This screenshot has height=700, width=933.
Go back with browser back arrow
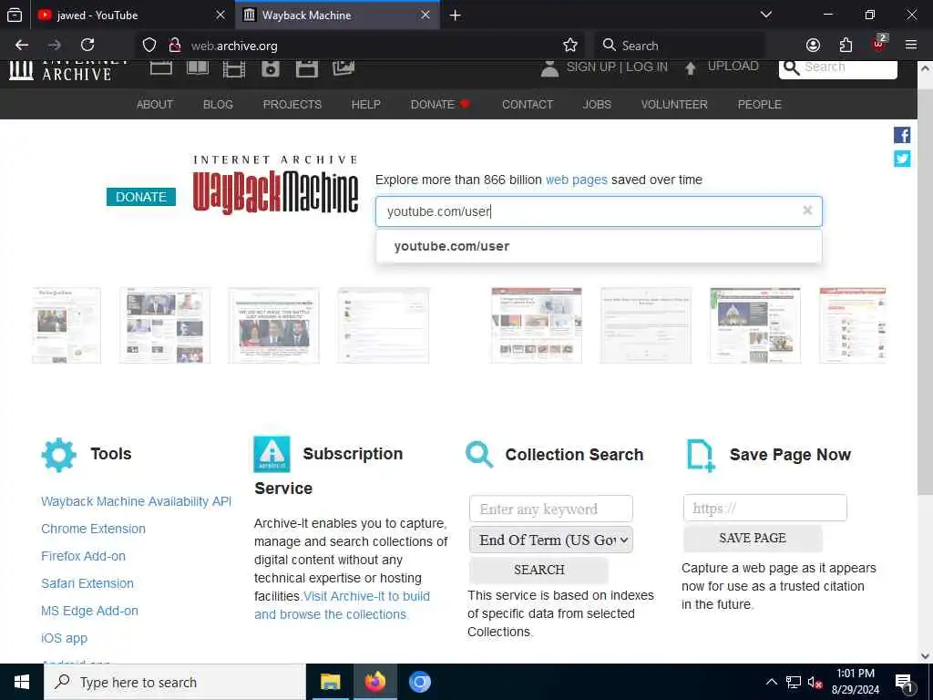coord(22,46)
